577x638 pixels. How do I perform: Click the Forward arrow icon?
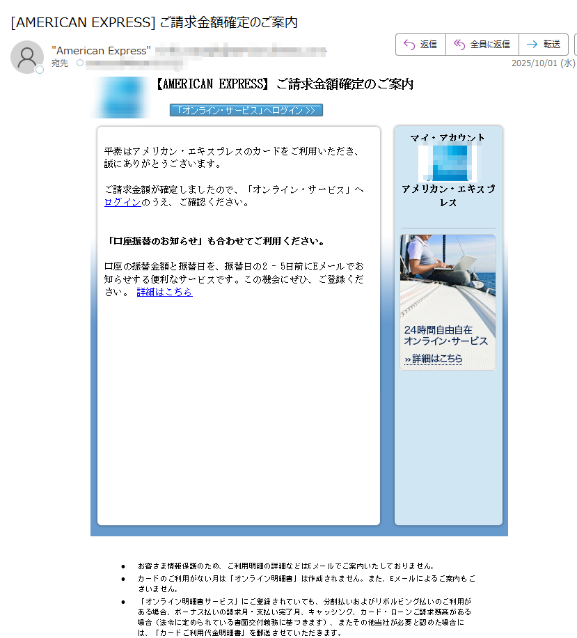[x=531, y=44]
